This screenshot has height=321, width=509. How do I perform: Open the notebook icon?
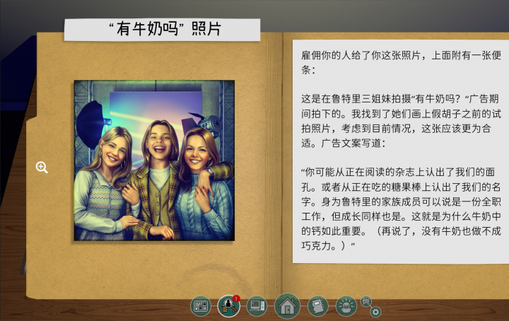(x=318, y=306)
